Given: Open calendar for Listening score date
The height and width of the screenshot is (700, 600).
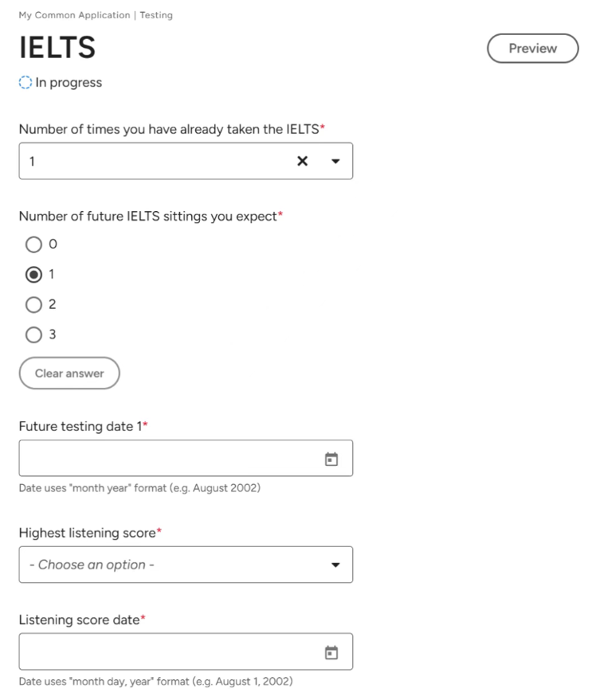Looking at the screenshot, I should tap(331, 653).
